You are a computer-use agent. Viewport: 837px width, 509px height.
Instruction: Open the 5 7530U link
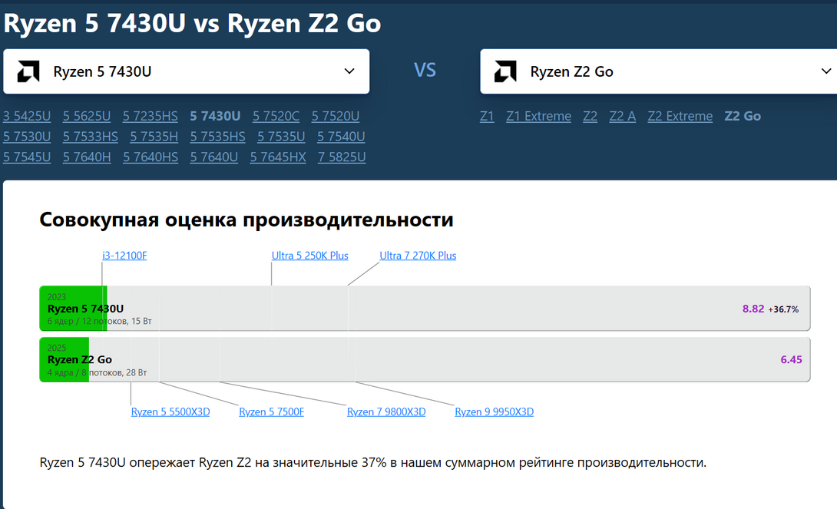point(27,137)
